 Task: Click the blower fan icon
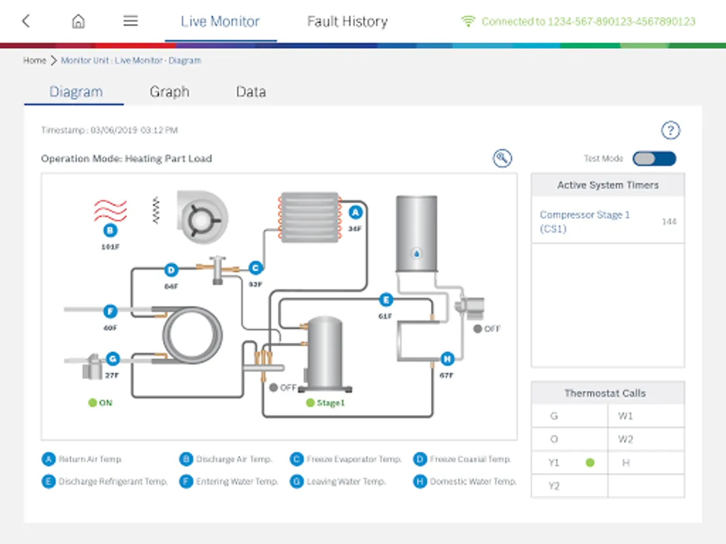tap(201, 218)
